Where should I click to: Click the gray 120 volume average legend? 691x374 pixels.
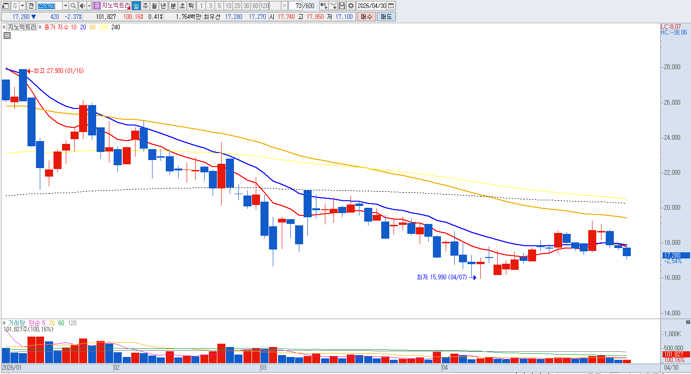(72, 323)
